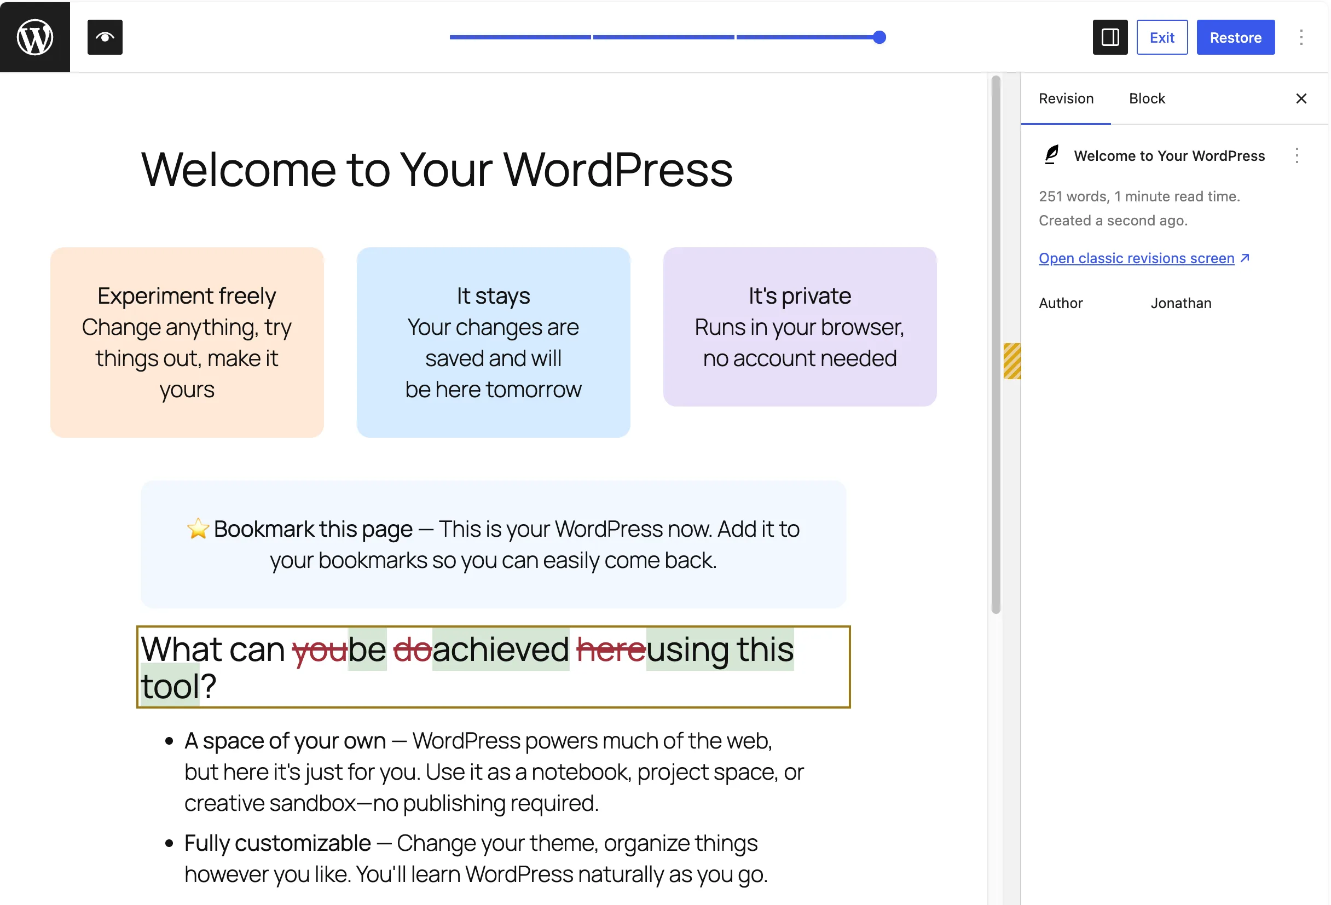This screenshot has width=1331, height=905.
Task: Open the top toolbar options menu
Action: tap(1301, 37)
